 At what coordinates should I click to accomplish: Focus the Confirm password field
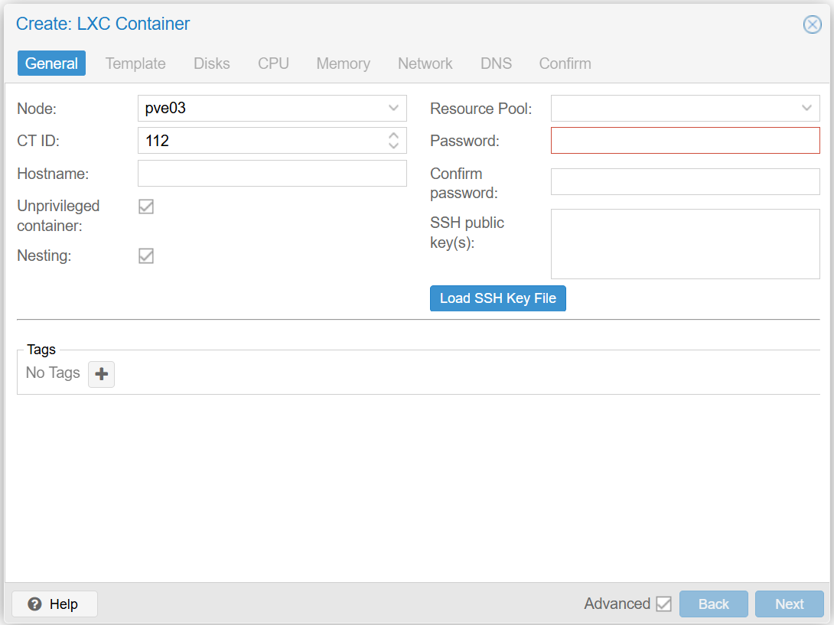[685, 182]
